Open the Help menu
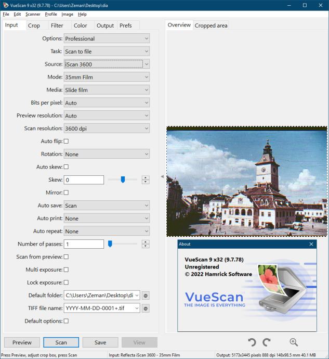The image size is (329, 359). 82,14
